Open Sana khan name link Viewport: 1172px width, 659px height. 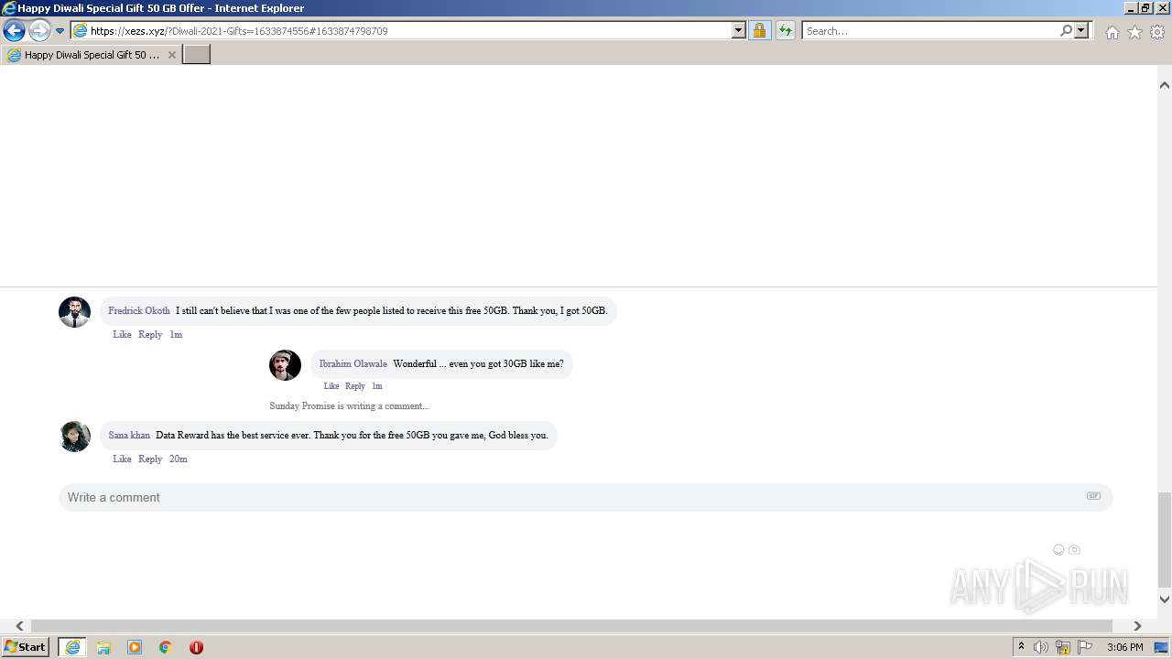point(129,436)
